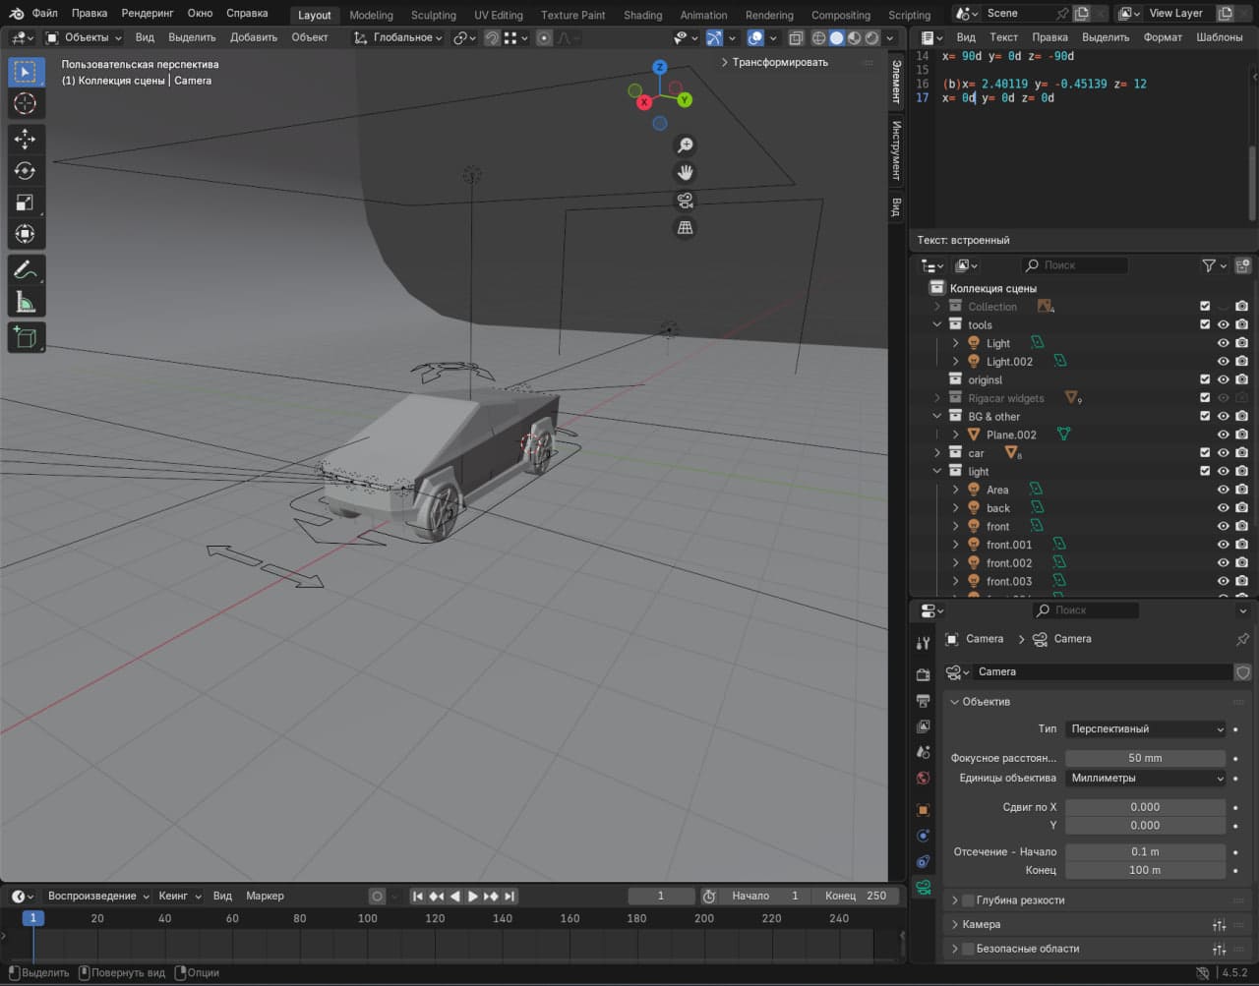
Task: Switch to the Shading workspace tab
Action: tap(642, 15)
